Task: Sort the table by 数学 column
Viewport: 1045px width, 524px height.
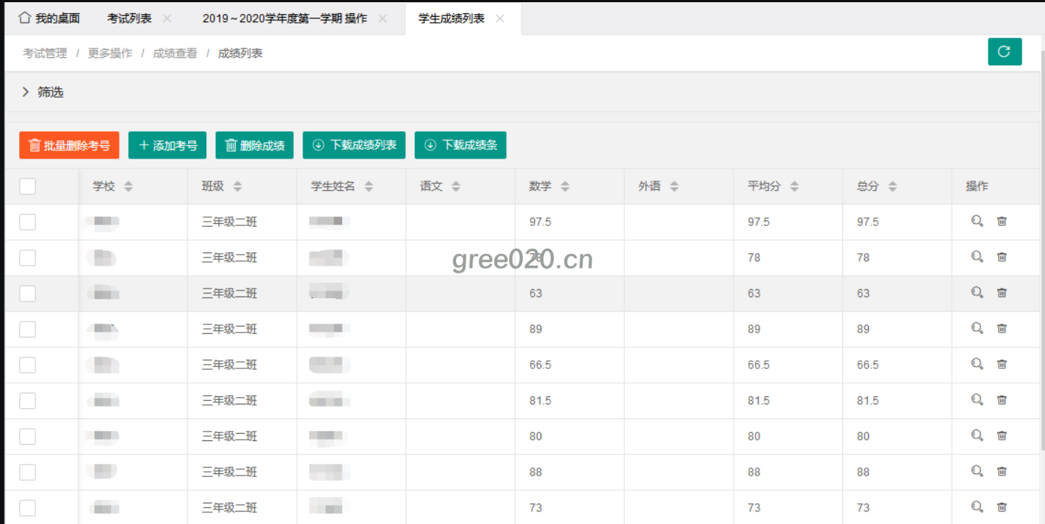Action: pos(565,186)
